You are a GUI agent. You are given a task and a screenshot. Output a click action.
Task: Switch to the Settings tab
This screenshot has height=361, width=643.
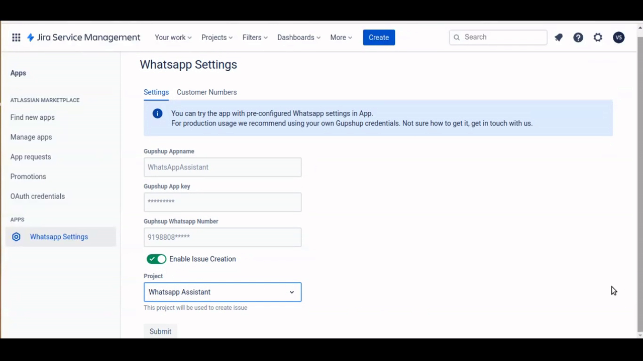tap(156, 92)
